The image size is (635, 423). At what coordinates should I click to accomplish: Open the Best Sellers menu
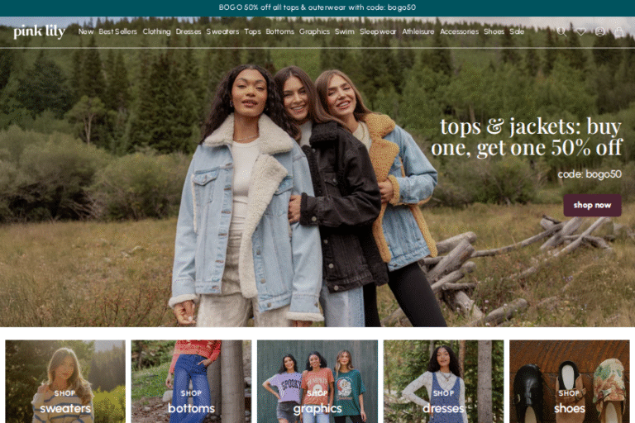click(x=118, y=31)
